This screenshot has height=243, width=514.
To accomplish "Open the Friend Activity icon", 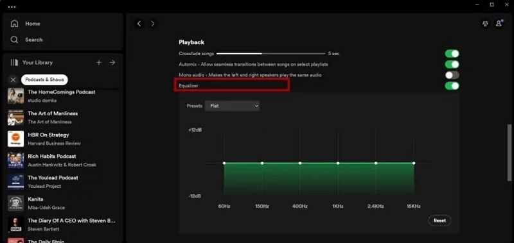I will [x=485, y=24].
